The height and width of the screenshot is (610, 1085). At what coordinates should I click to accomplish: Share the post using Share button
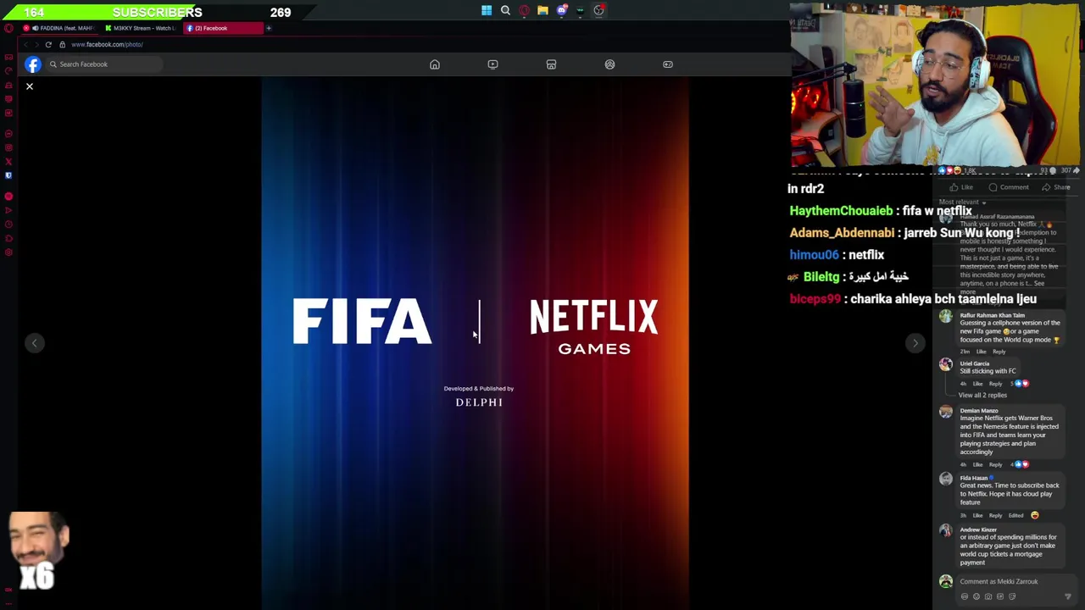[x=1056, y=187]
